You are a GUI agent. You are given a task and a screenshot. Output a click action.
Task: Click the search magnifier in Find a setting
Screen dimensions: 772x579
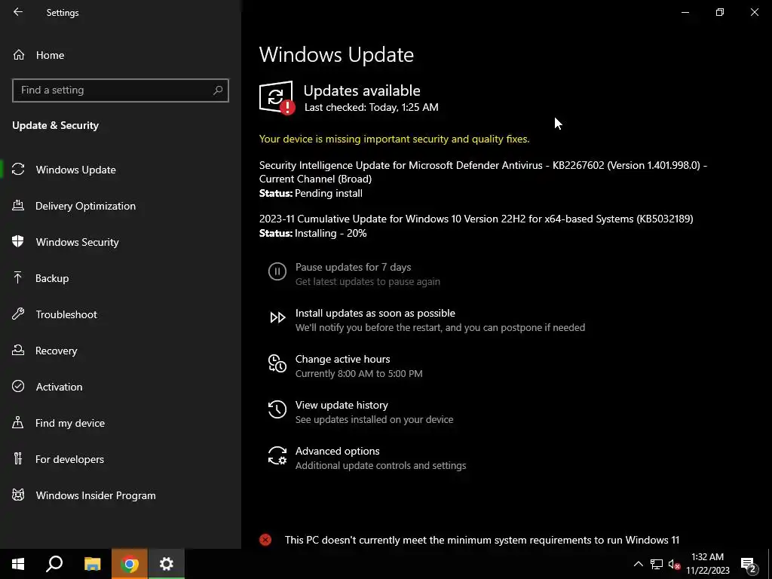218,90
